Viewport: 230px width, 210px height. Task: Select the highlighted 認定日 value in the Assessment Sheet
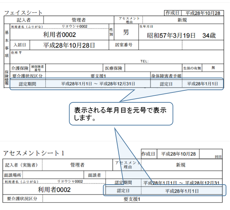coord(182,191)
